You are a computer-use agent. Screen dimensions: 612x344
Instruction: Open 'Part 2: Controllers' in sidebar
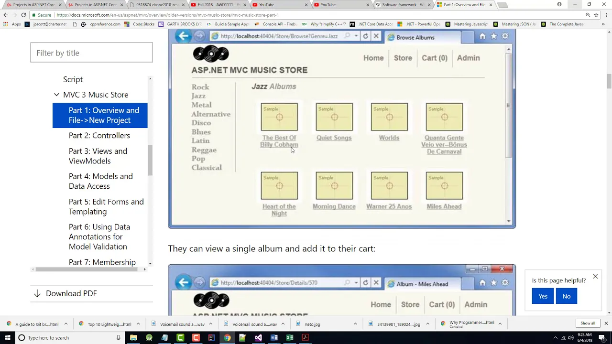[99, 136]
